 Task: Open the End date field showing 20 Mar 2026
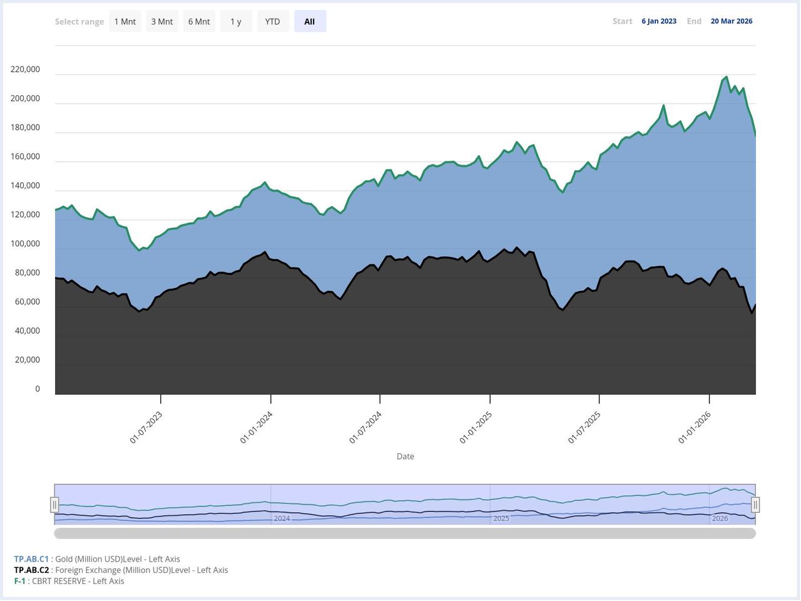[731, 21]
